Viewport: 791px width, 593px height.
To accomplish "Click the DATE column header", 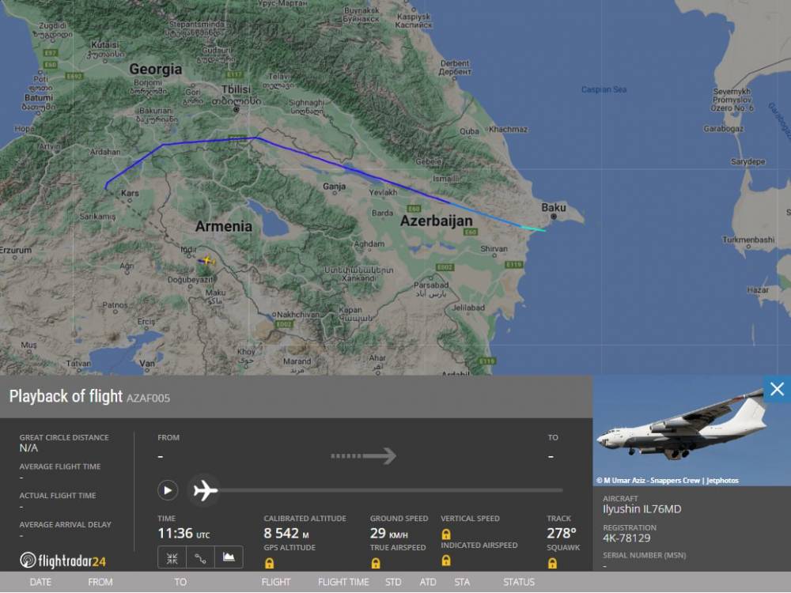I will pyautogui.click(x=40, y=582).
